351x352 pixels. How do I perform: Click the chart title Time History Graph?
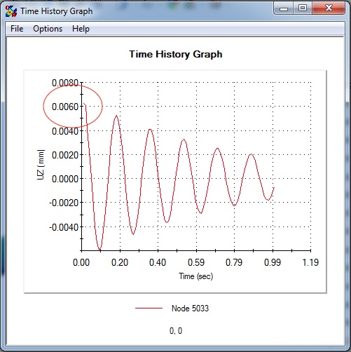click(176, 54)
